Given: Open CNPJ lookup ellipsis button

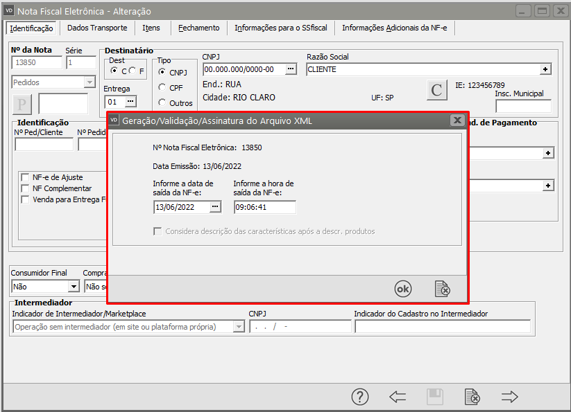Looking at the screenshot, I should pyautogui.click(x=291, y=69).
